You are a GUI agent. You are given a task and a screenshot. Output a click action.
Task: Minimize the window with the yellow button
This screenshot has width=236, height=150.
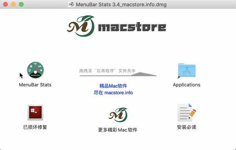point(13,4)
